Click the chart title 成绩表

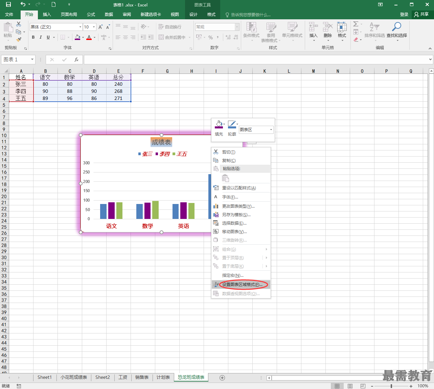click(x=161, y=142)
